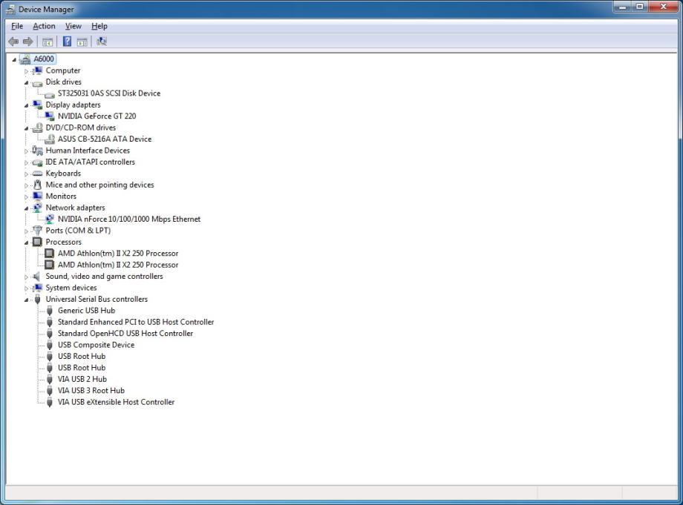The width and height of the screenshot is (683, 505).
Task: Minimize the Device Manager window
Action: coord(622,7)
